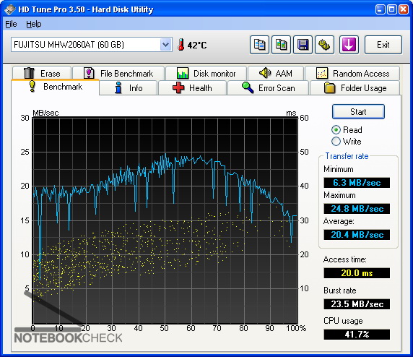Switch to the Disk monitor tab
Viewport: 413px width, 357px height.
206,73
